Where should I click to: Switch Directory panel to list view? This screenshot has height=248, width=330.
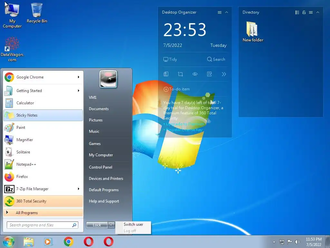click(x=297, y=13)
